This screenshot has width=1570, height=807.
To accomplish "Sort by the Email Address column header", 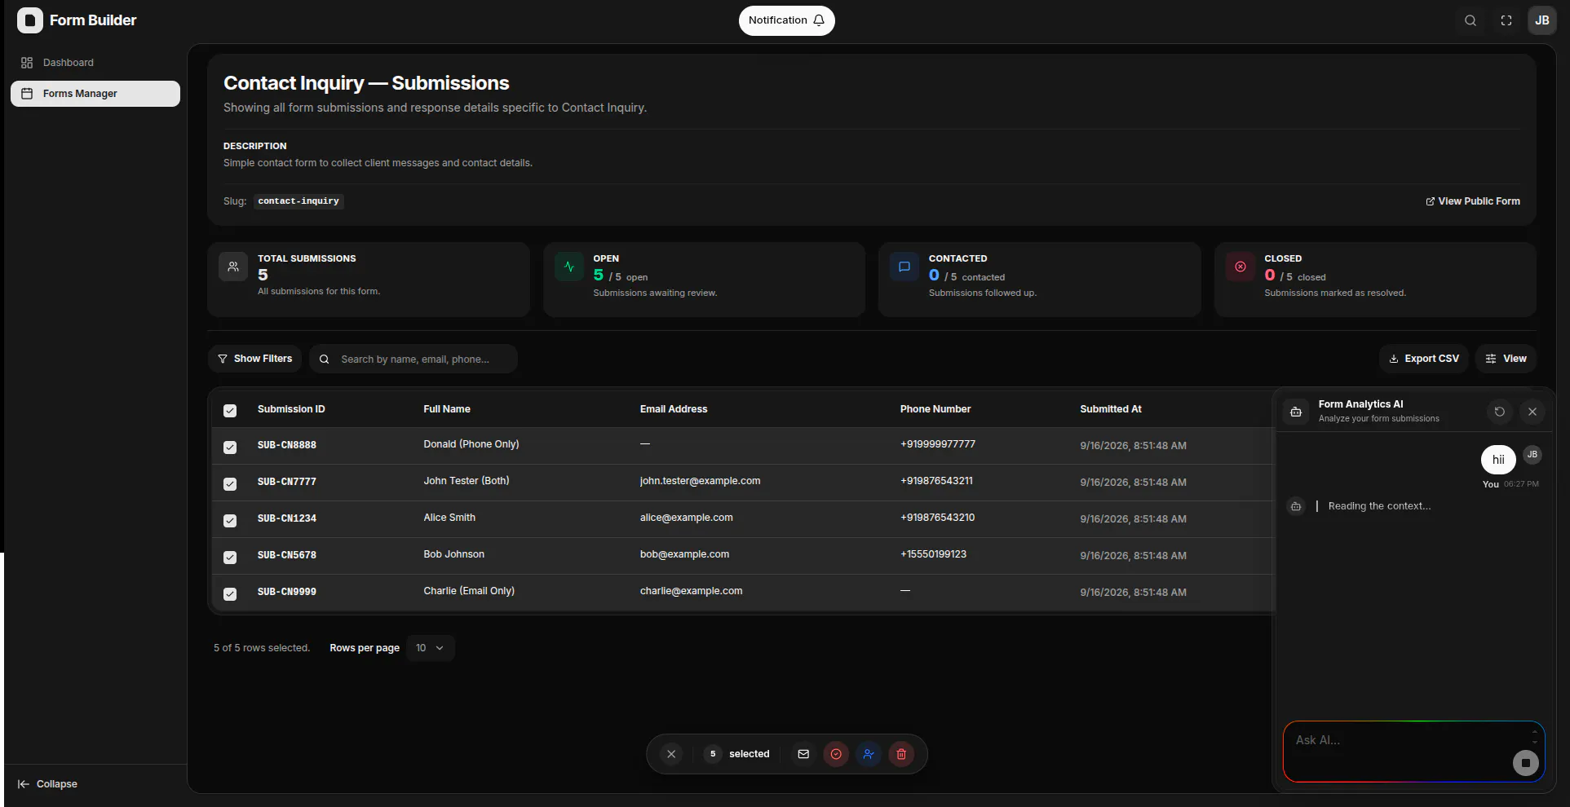I will click(674, 409).
